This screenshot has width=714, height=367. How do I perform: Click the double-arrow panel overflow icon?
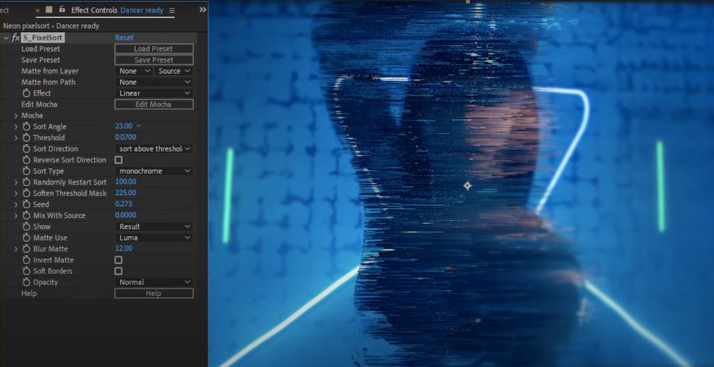202,10
